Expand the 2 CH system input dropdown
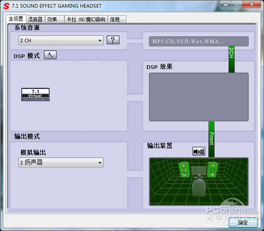 click(61, 41)
